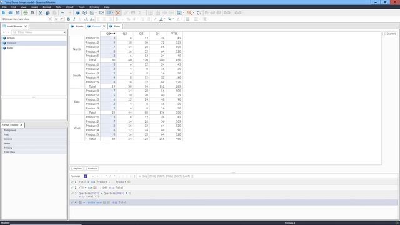Viewport: 400px width, 225px height.
Task: Open the File menu
Action: coord(4,7)
